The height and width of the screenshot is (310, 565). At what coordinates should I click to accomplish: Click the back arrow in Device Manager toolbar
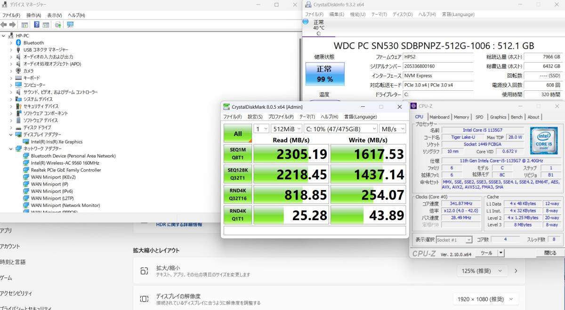(4, 24)
